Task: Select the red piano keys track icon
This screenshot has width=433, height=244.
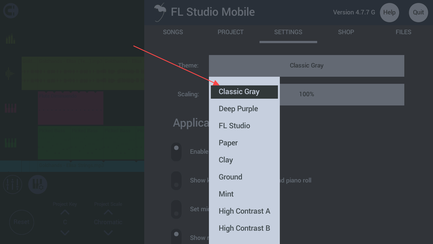Action: 11,108
